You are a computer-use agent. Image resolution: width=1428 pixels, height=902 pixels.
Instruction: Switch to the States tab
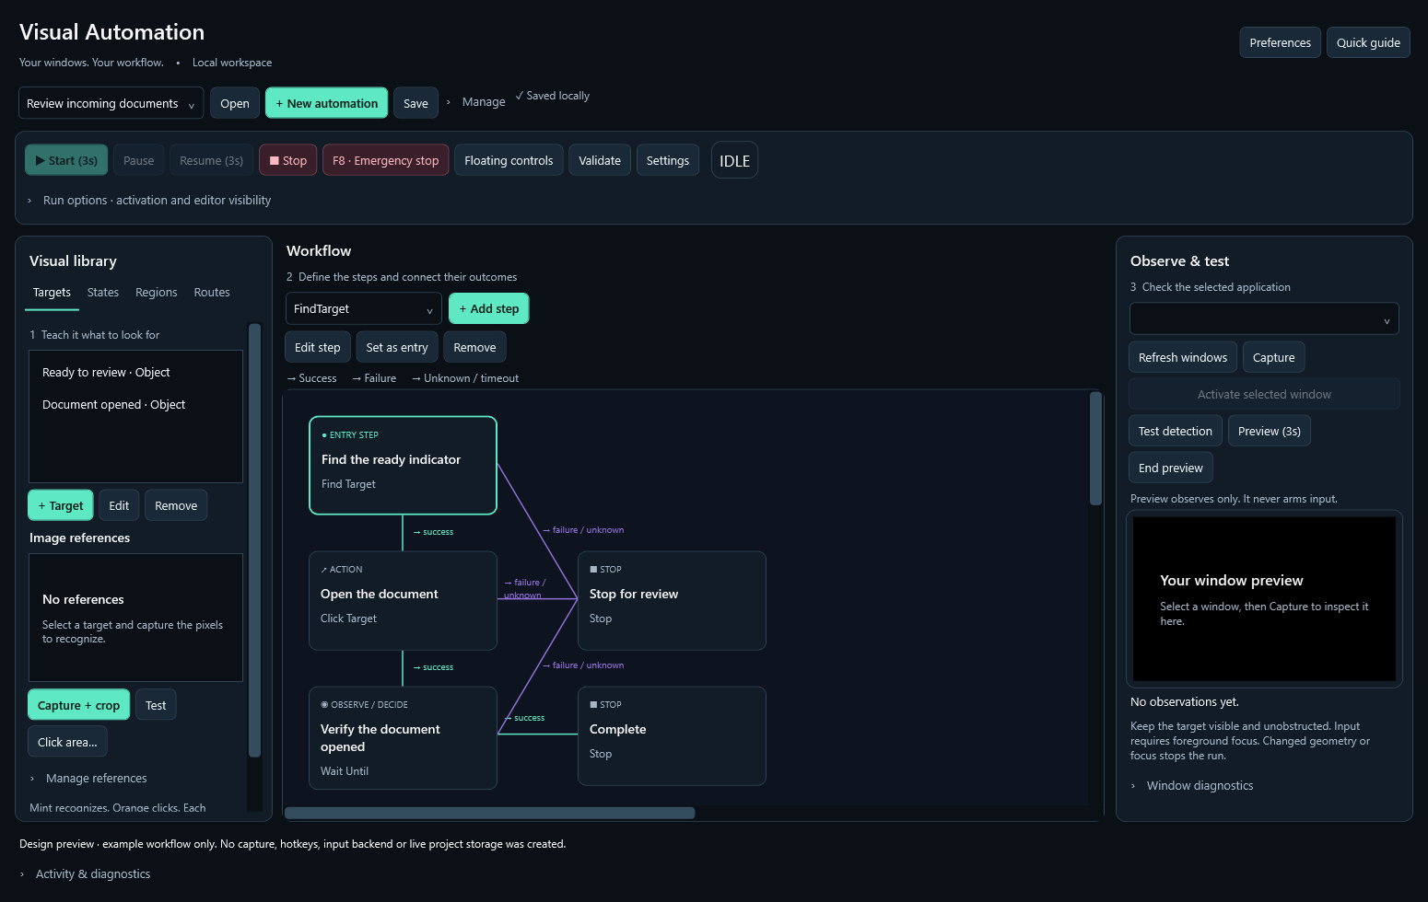pos(103,292)
